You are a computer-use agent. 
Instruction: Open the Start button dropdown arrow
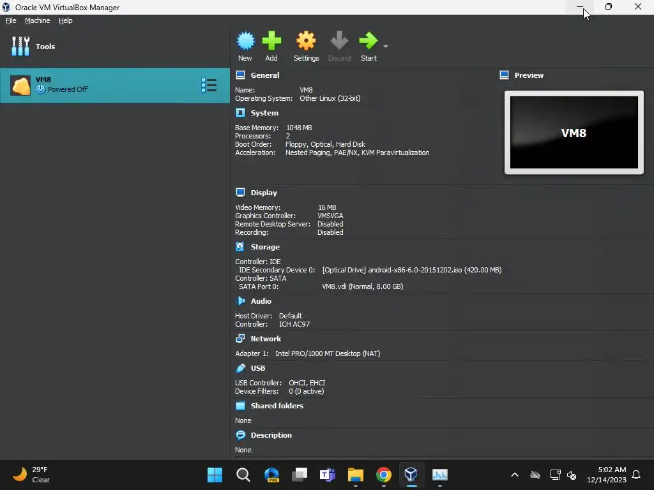click(386, 46)
